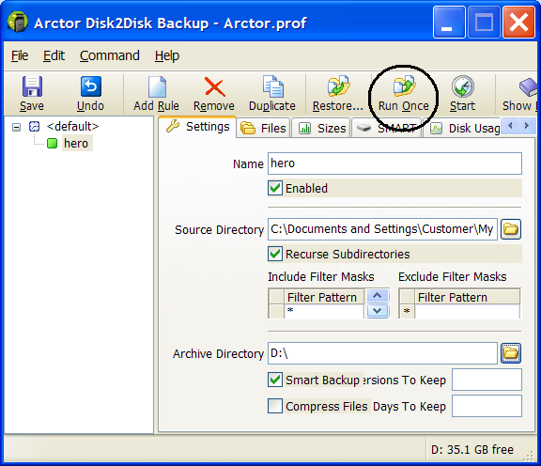Browse for Archive Directory folder

(511, 353)
